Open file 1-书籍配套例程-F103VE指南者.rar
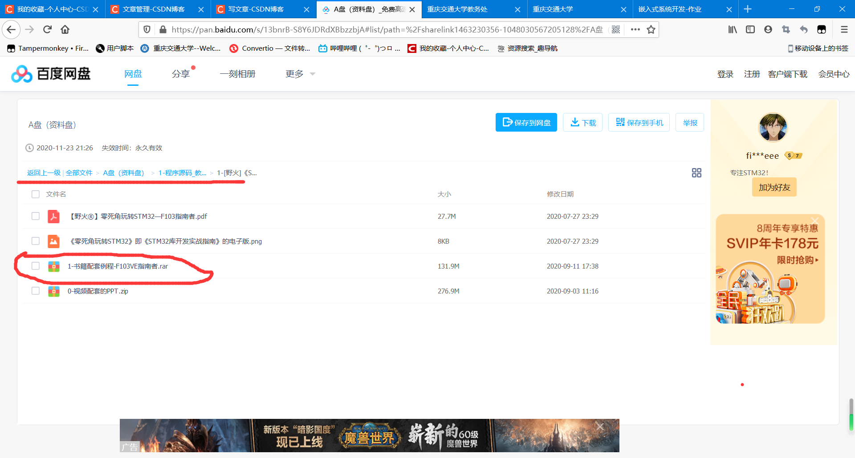Viewport: 855px width, 458px height. point(118,266)
